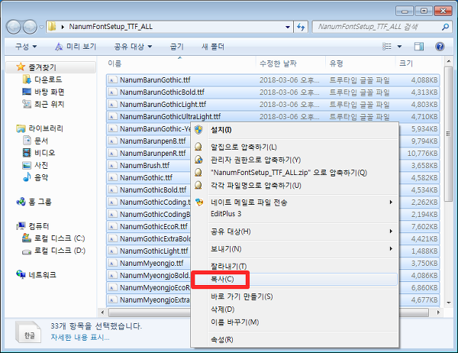The height and width of the screenshot is (353, 458).
Task: Choose 바로 가기 만들기(S) entry
Action: click(295, 296)
